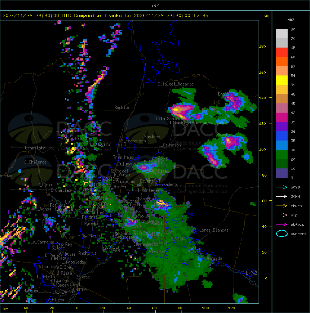Viewport: 310px width, 313px height.
Task: Select the bright green swatch below the 30 label
Action: tap(282, 155)
